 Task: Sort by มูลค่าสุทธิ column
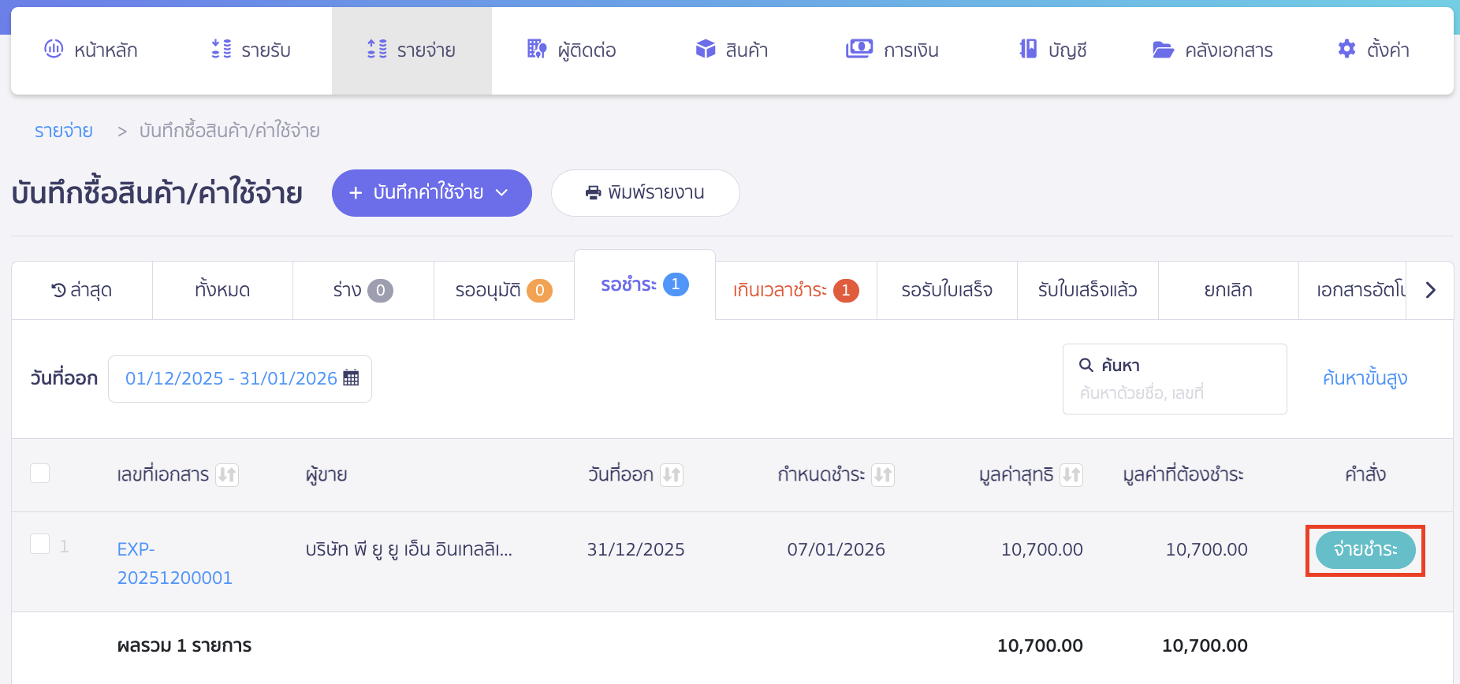tap(1071, 474)
